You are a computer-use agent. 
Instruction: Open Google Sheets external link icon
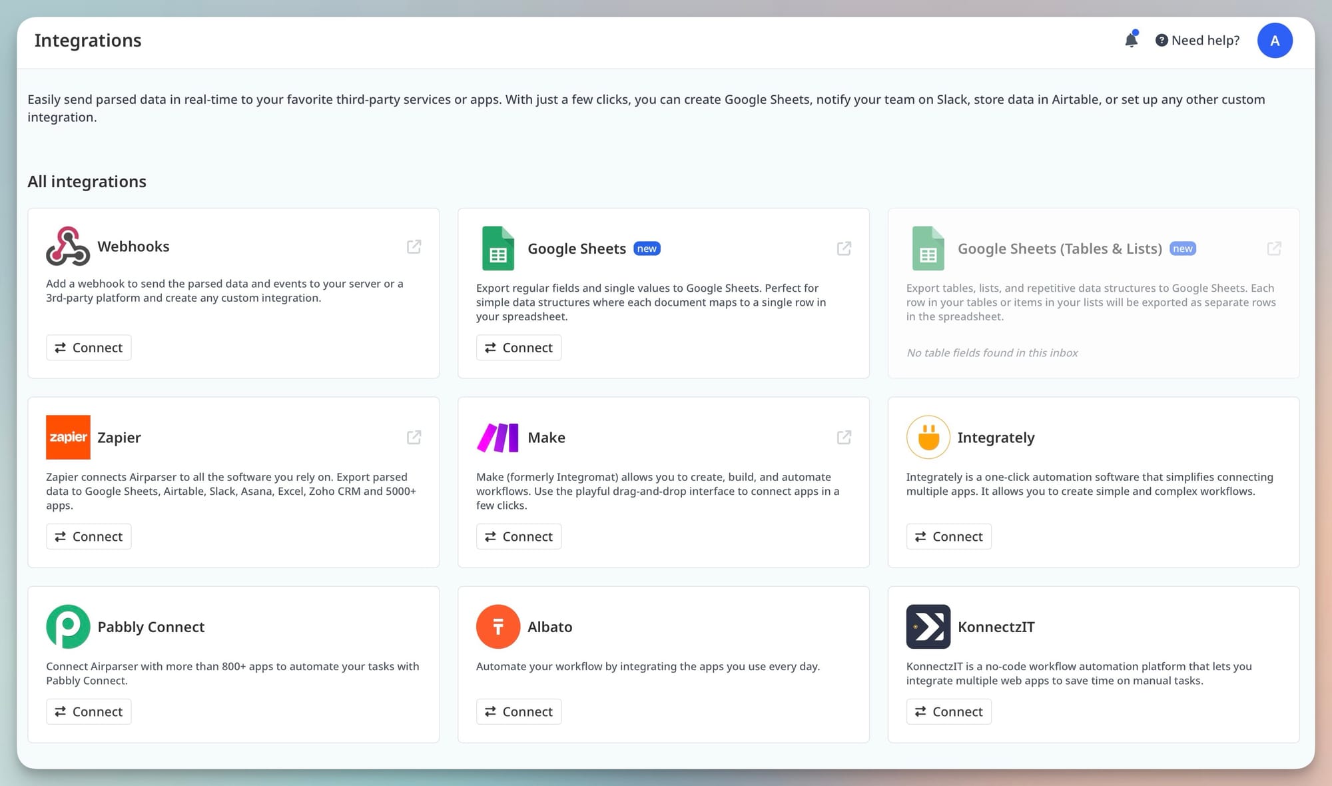click(x=844, y=248)
